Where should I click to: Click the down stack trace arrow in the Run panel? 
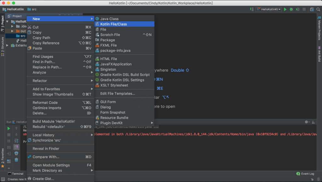tap(16, 135)
